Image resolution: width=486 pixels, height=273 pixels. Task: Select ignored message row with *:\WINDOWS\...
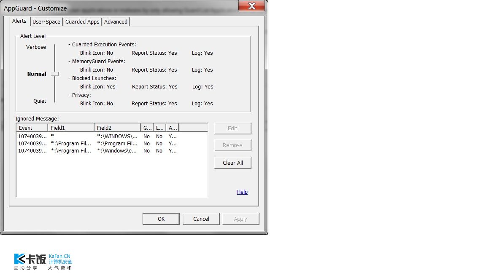[x=111, y=136]
